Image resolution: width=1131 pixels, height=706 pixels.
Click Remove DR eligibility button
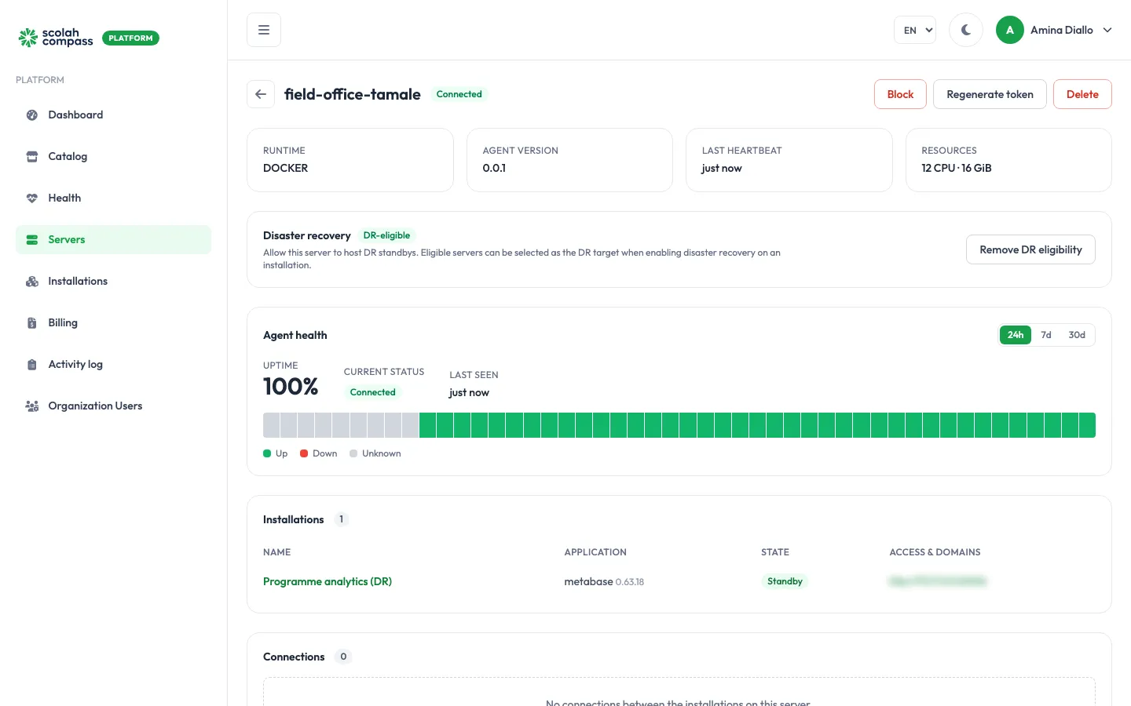[x=1030, y=249]
